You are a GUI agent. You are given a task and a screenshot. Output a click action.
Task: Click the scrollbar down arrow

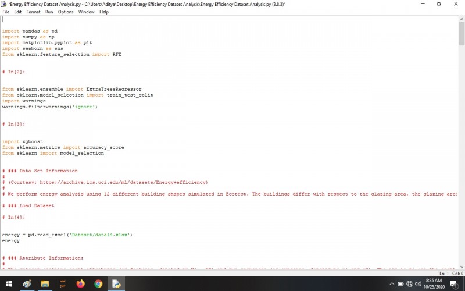(462, 267)
